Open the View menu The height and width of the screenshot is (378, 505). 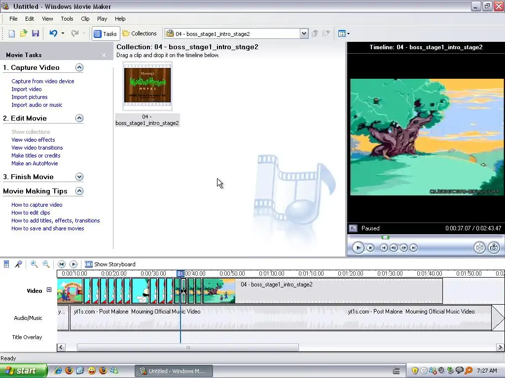[47, 19]
